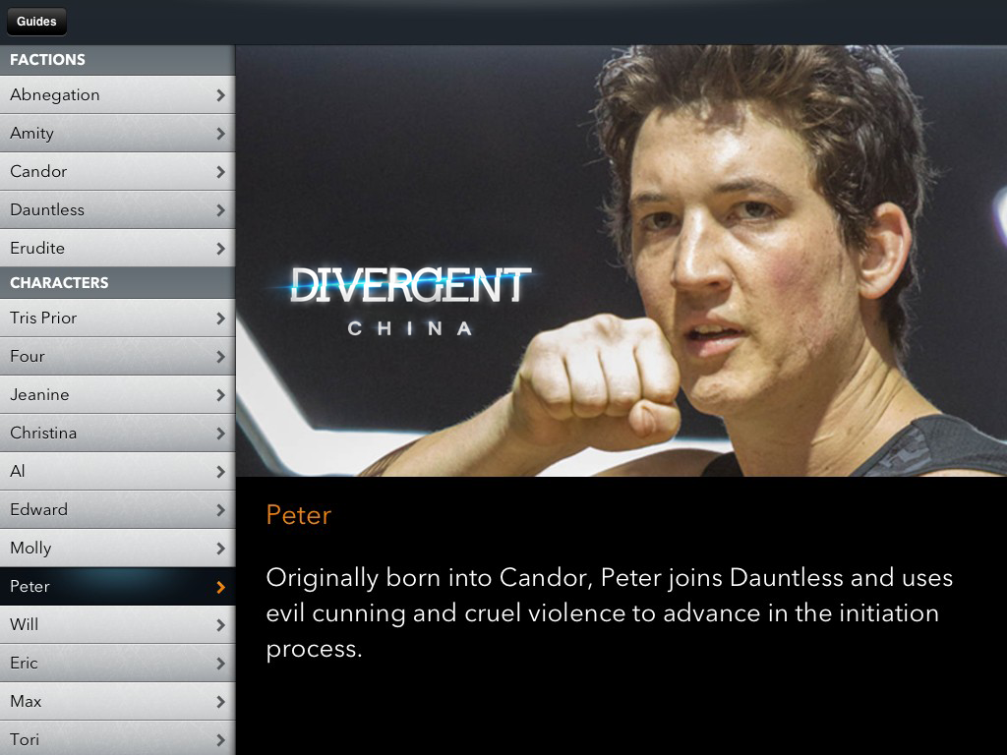This screenshot has height=755, width=1007.
Task: Expand the Abnegation faction chevron
Action: coord(221,95)
